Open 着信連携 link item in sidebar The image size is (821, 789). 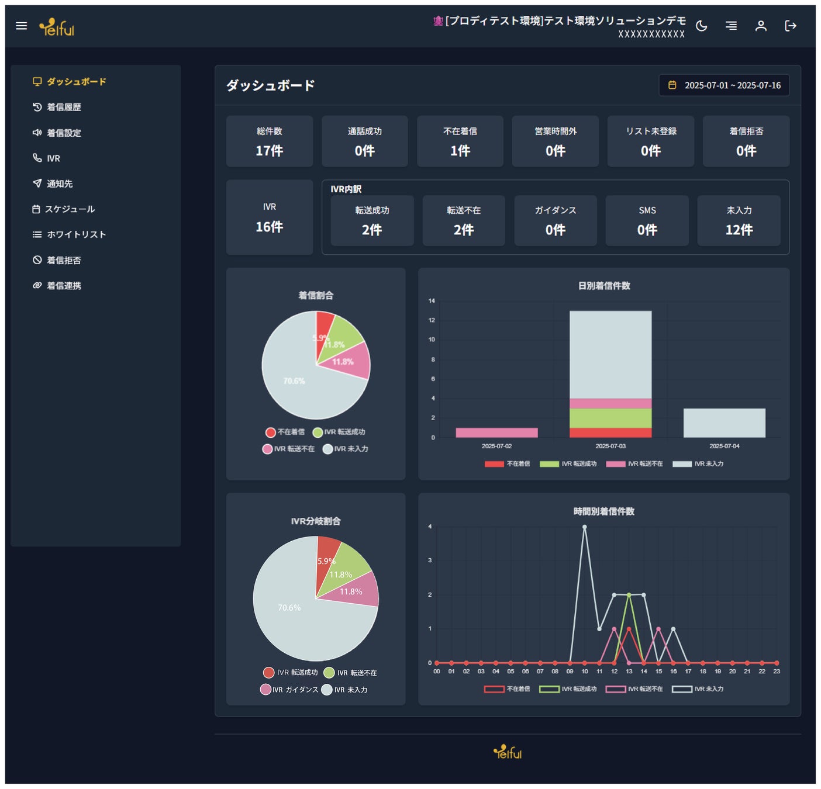pos(57,286)
